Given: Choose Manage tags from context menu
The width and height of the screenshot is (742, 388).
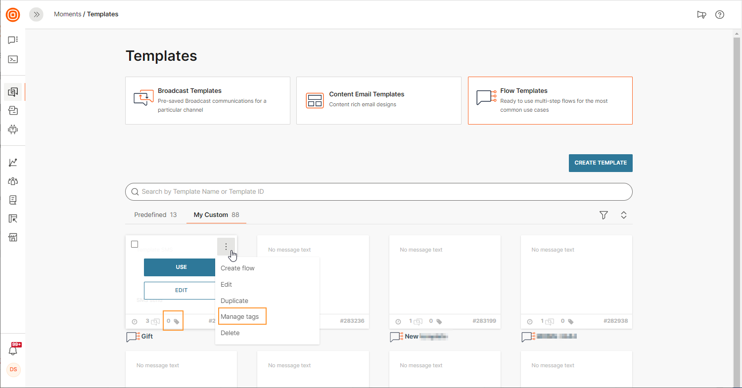Looking at the screenshot, I should 240,316.
